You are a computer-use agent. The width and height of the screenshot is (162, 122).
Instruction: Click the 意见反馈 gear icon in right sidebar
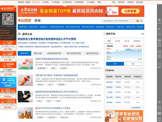[159, 102]
